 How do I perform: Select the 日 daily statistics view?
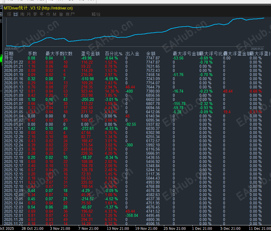tap(15, 14)
